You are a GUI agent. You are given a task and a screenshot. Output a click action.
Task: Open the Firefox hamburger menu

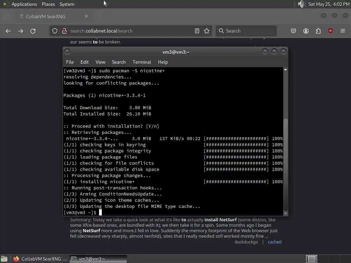tap(343, 31)
